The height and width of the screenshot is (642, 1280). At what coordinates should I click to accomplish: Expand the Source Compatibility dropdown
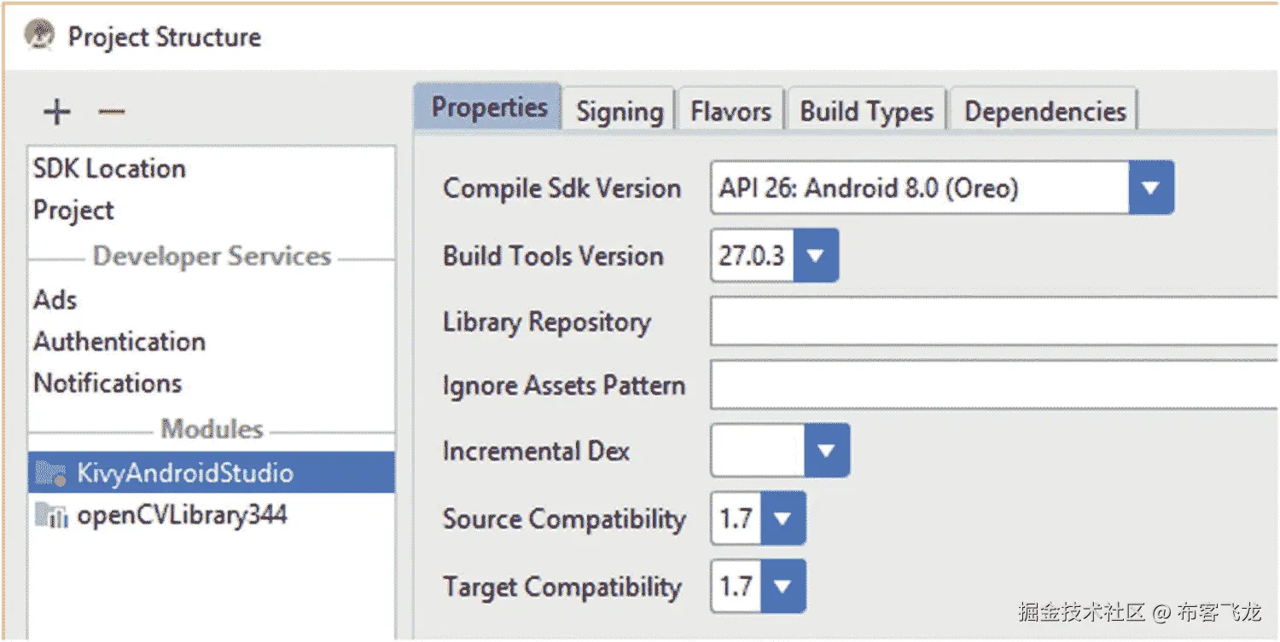pos(783,518)
